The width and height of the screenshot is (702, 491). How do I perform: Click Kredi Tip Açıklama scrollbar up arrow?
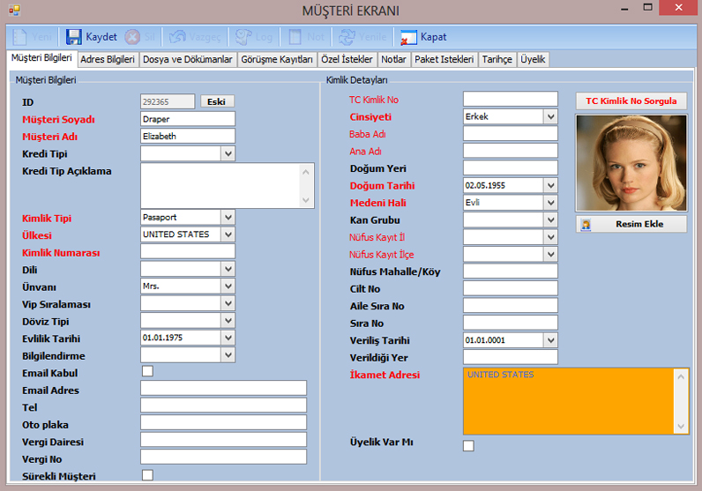pos(306,171)
